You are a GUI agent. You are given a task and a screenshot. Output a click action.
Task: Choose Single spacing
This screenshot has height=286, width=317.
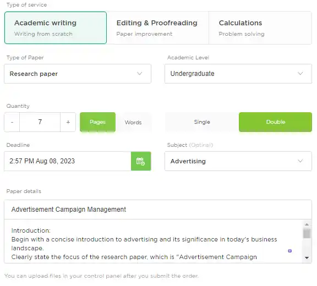point(202,122)
